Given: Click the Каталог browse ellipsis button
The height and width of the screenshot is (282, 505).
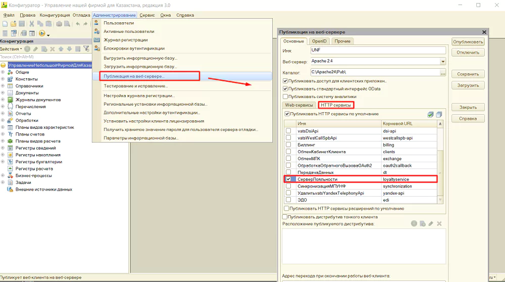Looking at the screenshot, I should point(443,73).
